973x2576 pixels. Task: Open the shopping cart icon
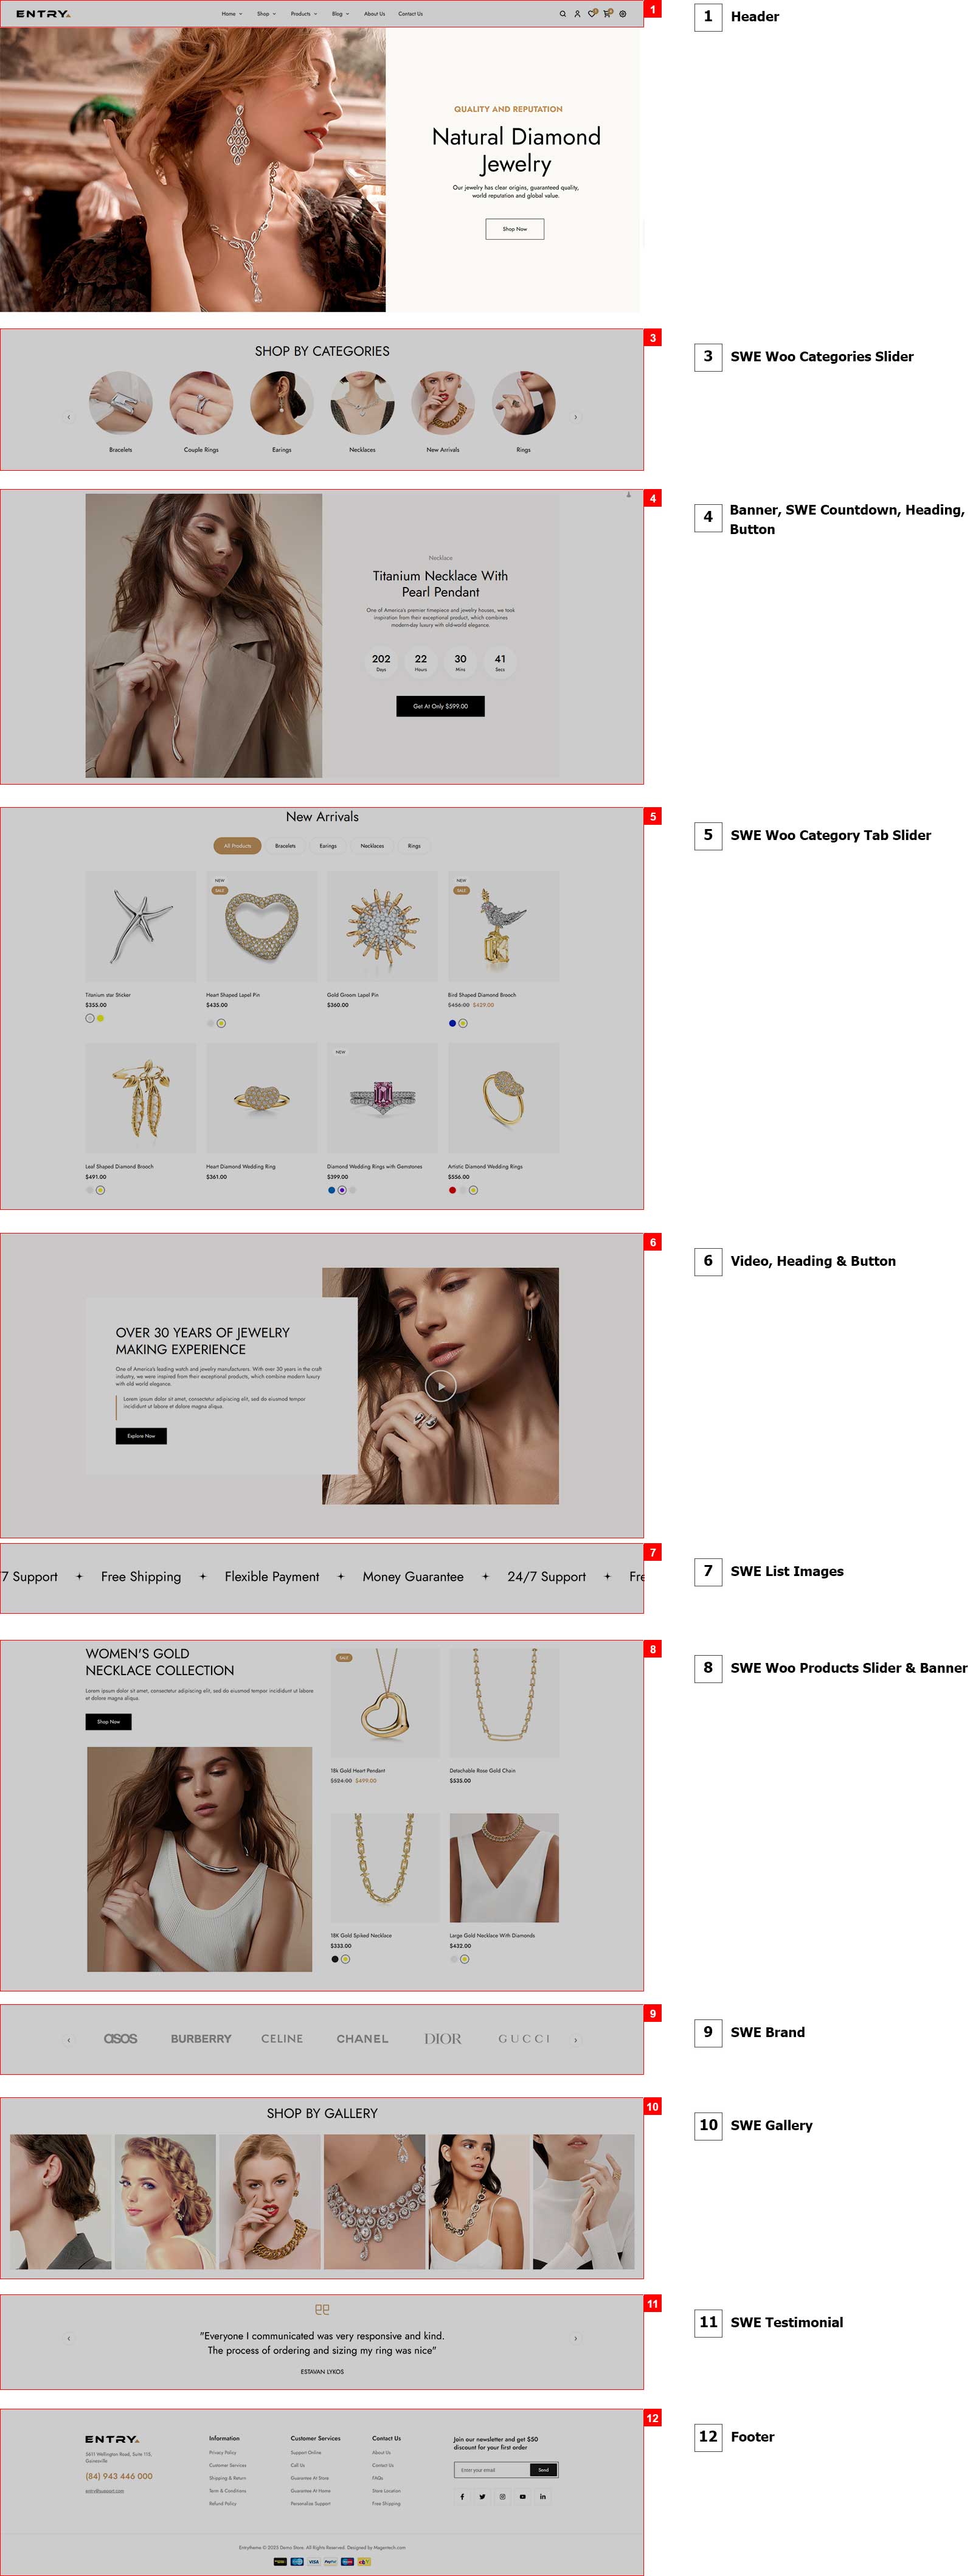(x=607, y=14)
